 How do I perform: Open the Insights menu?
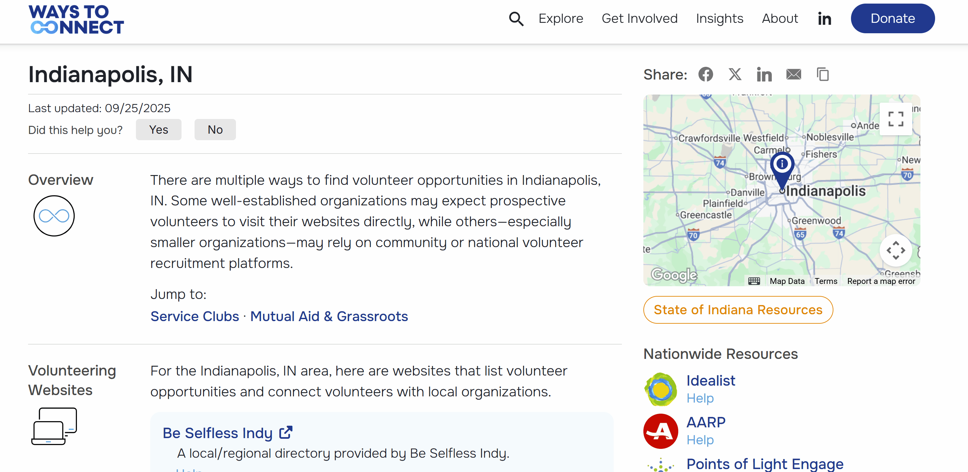719,19
